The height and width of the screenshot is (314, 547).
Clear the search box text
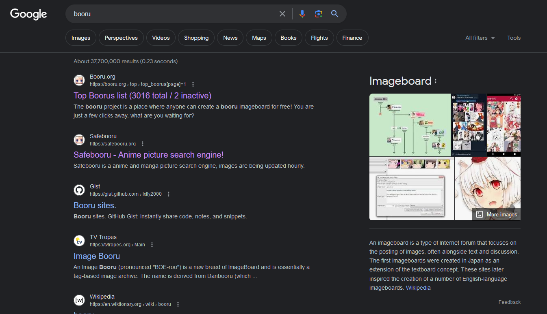pos(282,14)
